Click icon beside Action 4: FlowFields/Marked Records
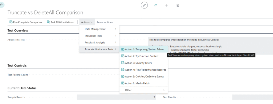 123,70
